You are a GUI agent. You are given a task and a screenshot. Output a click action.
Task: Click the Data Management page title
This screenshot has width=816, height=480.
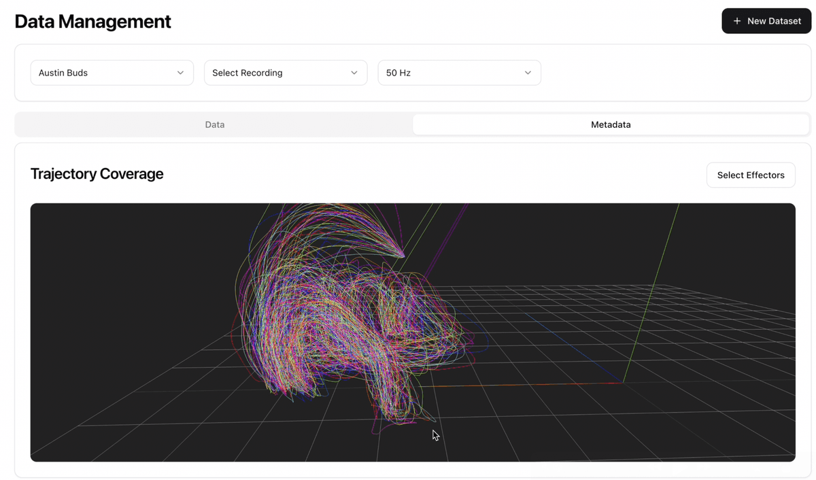pos(92,21)
